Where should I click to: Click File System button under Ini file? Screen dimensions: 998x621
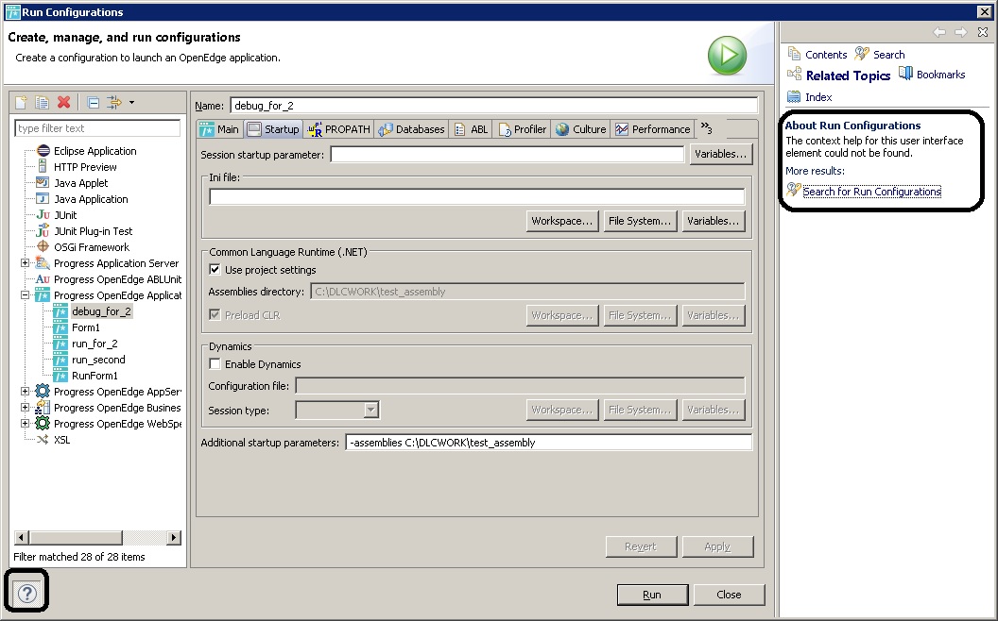point(640,221)
